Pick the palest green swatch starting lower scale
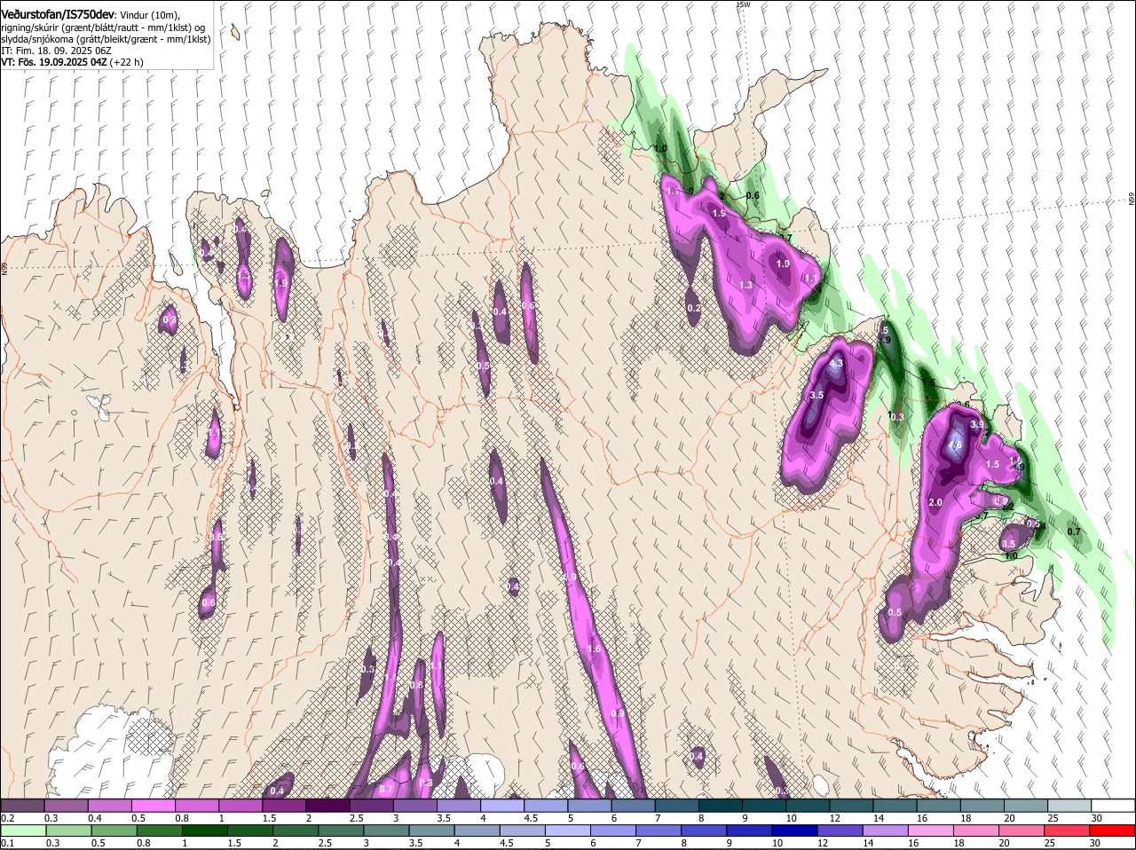The height and width of the screenshot is (850, 1136). pos(22,830)
